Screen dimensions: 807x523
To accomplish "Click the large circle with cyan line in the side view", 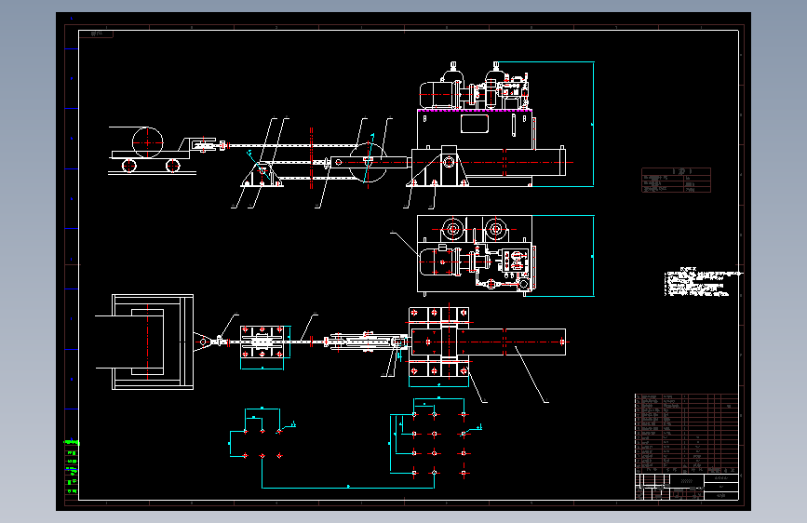I will [x=368, y=163].
